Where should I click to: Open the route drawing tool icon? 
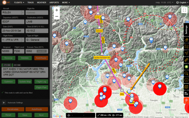(x=186, y=46)
